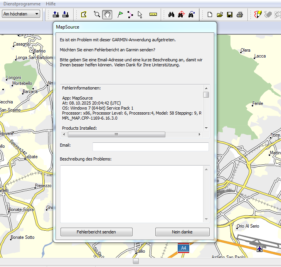Select the Distance ruler tool
Image resolution: width=281 pixels, height=267 pixels.
(153, 15)
